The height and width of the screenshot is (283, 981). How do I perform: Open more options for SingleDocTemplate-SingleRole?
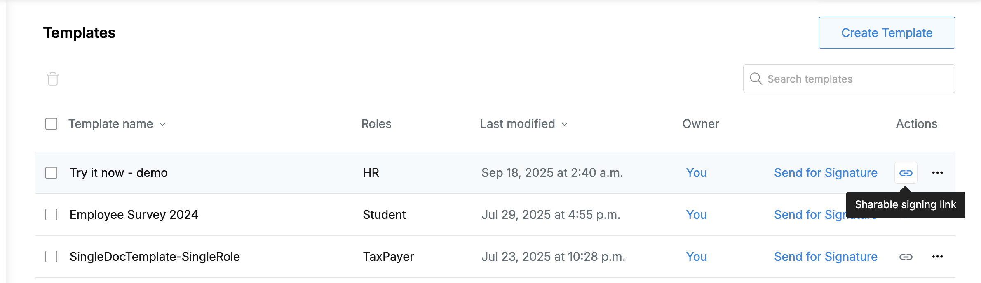pos(937,257)
